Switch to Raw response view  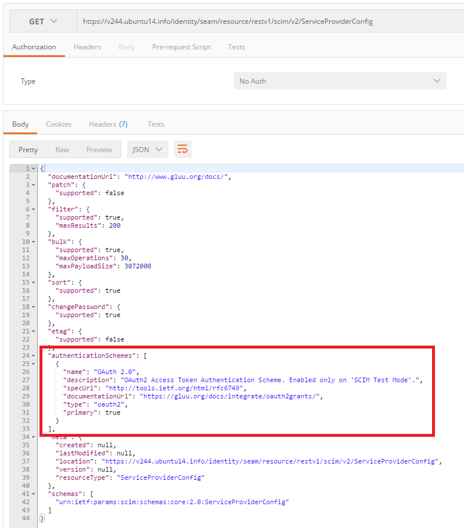point(62,149)
